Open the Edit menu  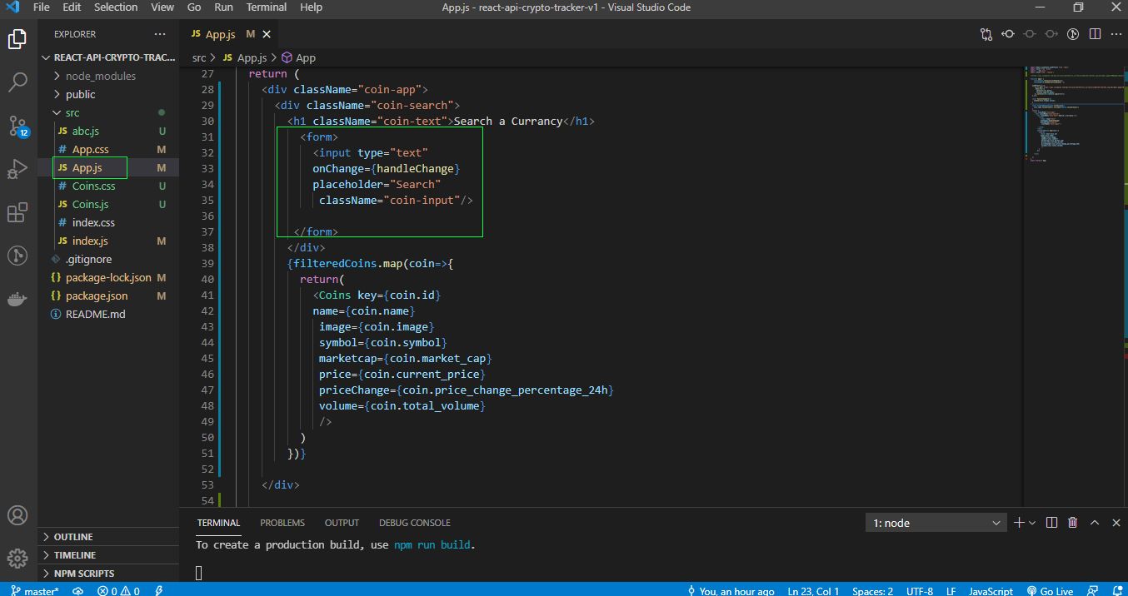tap(72, 7)
